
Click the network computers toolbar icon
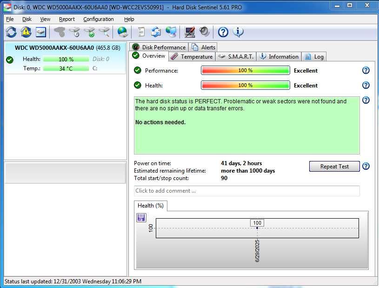pyautogui.click(x=171, y=32)
